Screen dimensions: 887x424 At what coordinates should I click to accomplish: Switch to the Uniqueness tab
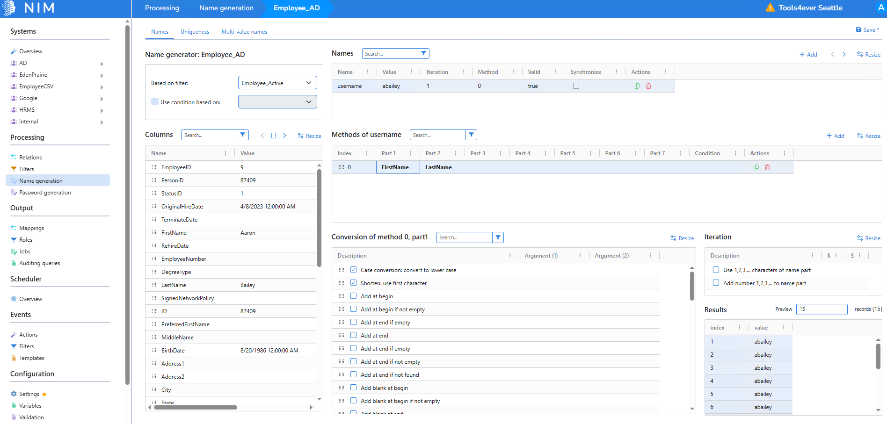(x=195, y=32)
